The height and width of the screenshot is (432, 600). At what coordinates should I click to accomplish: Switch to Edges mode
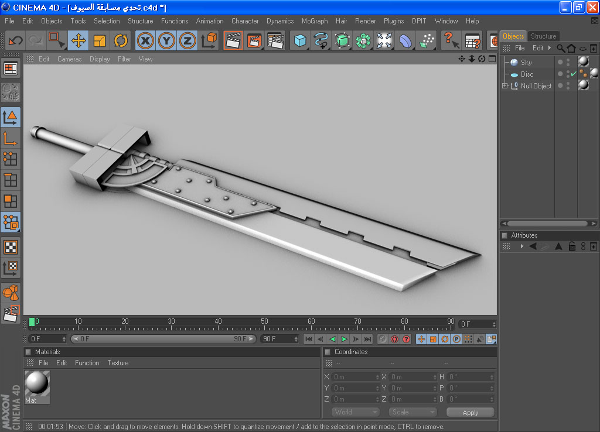(x=11, y=180)
